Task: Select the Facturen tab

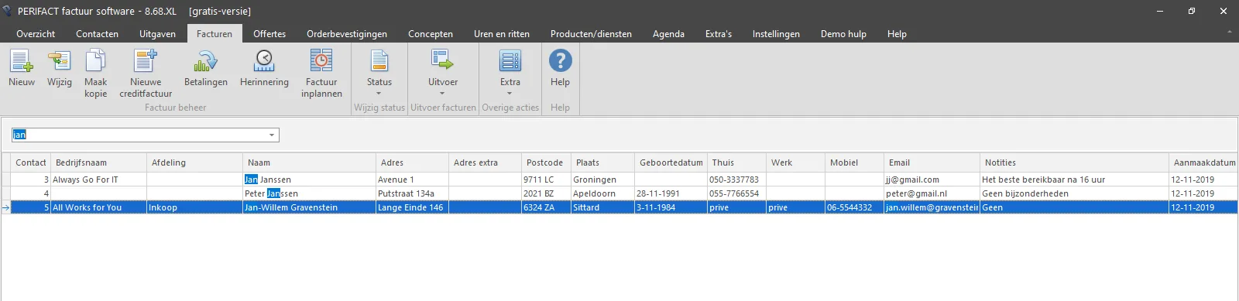Action: (215, 34)
